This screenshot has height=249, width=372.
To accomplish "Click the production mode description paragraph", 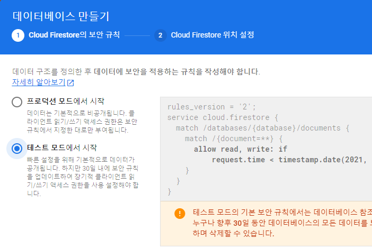I will pos(82,122).
